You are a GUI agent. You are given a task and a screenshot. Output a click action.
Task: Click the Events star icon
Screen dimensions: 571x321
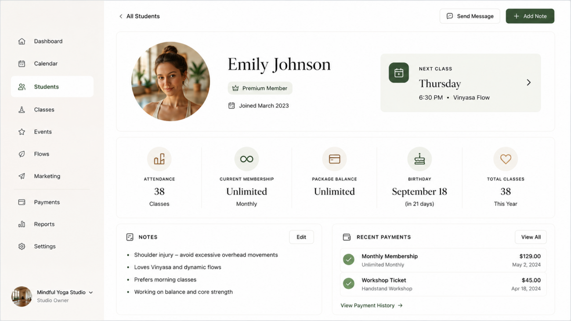point(22,132)
